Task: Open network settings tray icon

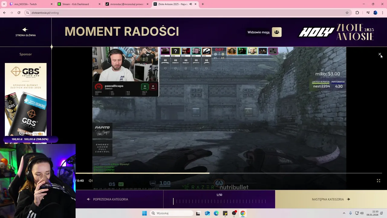Action: point(357,213)
